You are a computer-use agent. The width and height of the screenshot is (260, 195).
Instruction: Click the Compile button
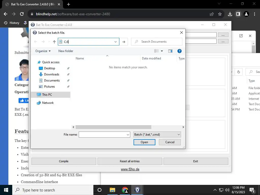(x=64, y=161)
